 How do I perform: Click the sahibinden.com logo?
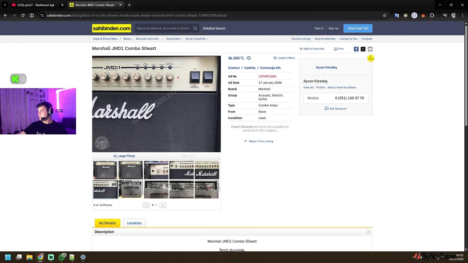pos(112,28)
